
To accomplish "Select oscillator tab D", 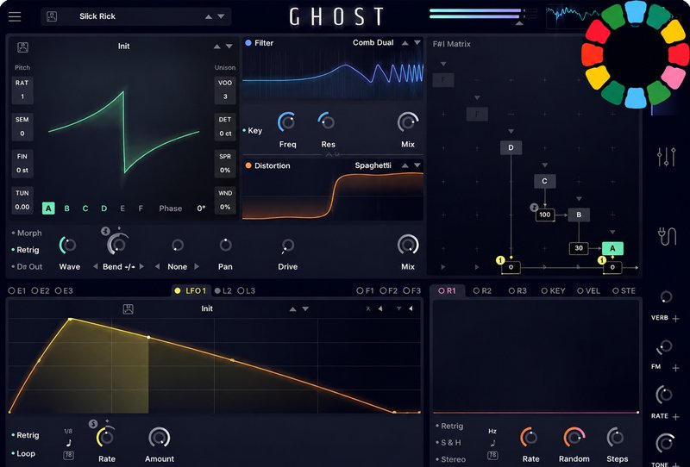I will click(103, 209).
